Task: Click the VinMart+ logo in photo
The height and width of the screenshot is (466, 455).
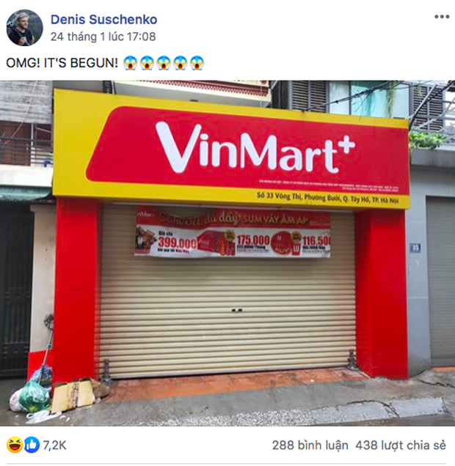Action: click(255, 148)
